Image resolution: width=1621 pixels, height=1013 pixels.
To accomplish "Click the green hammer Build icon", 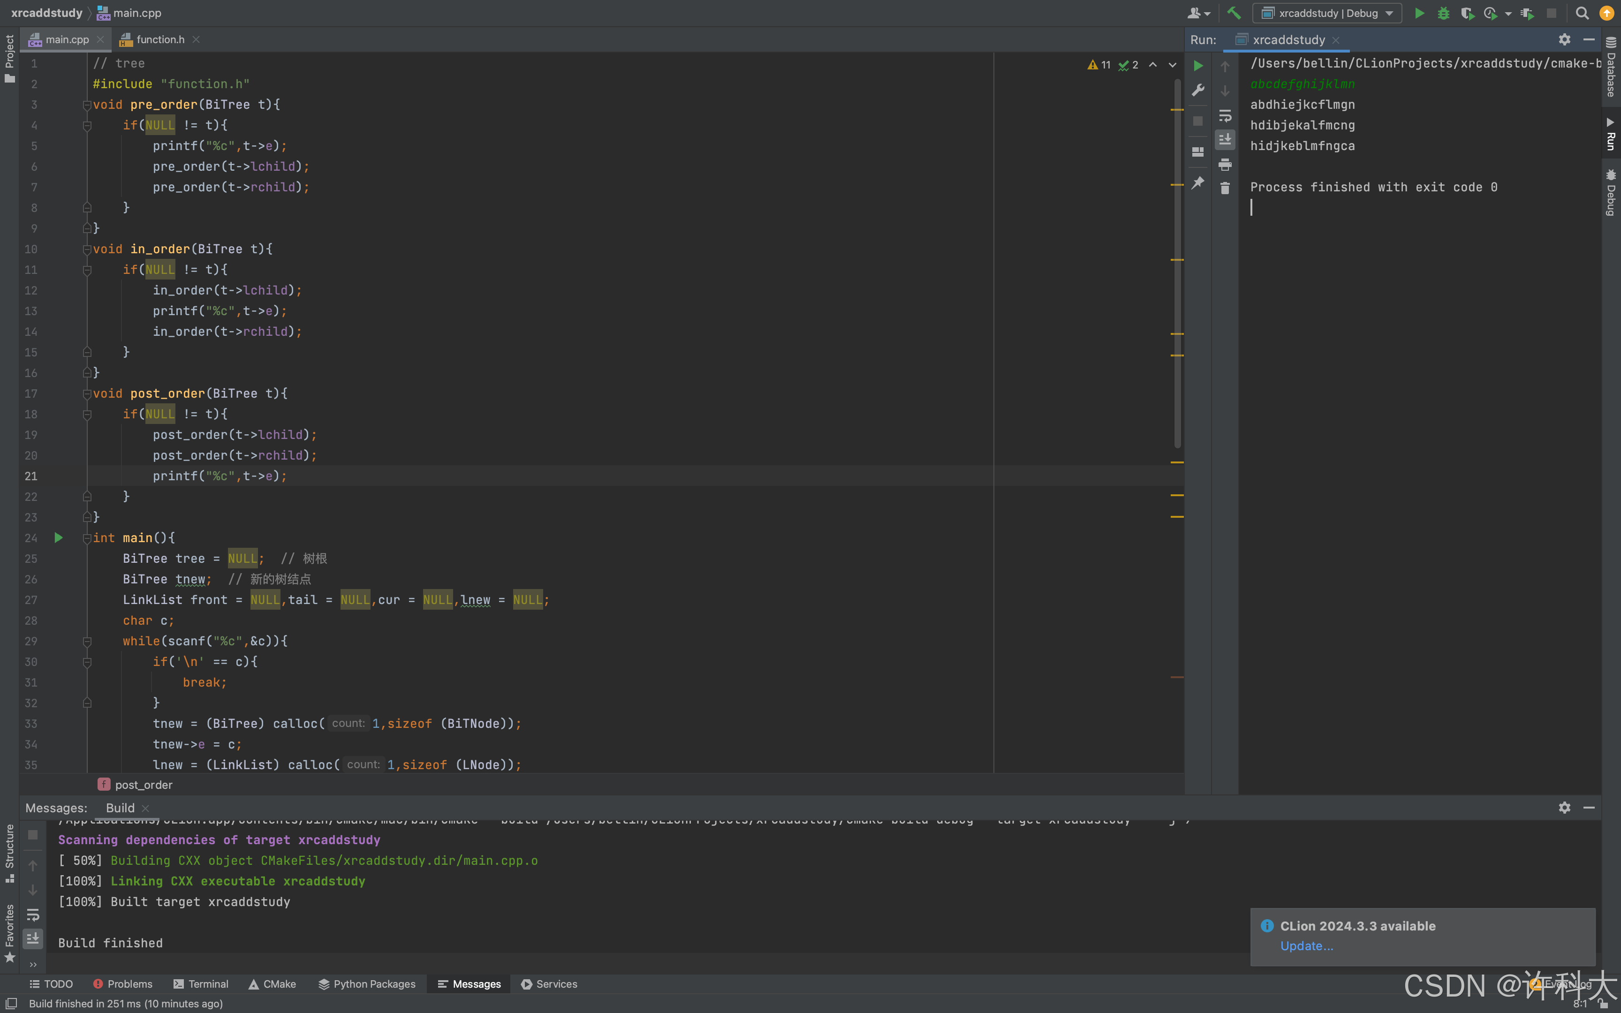I will (x=1233, y=13).
